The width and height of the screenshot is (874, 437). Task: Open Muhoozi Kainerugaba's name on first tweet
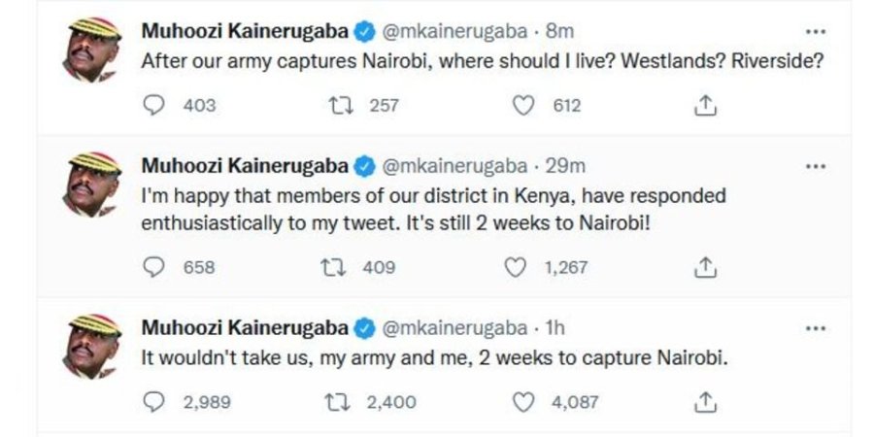point(244,32)
